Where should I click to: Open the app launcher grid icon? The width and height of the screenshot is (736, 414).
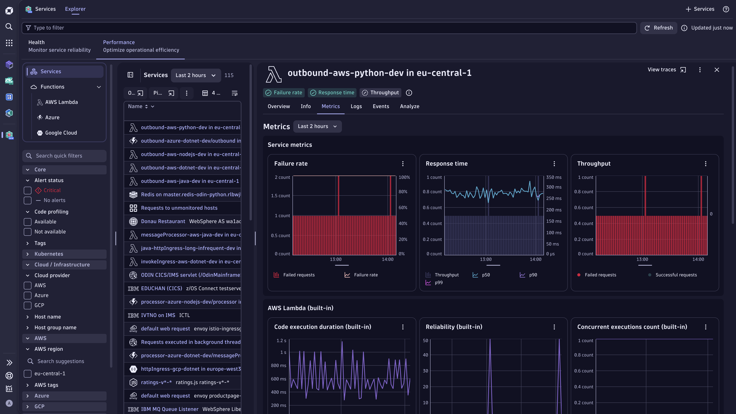9,43
